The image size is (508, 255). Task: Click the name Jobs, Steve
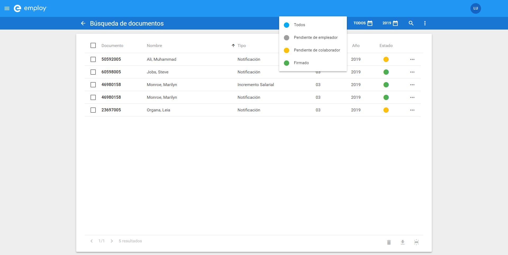tap(158, 72)
